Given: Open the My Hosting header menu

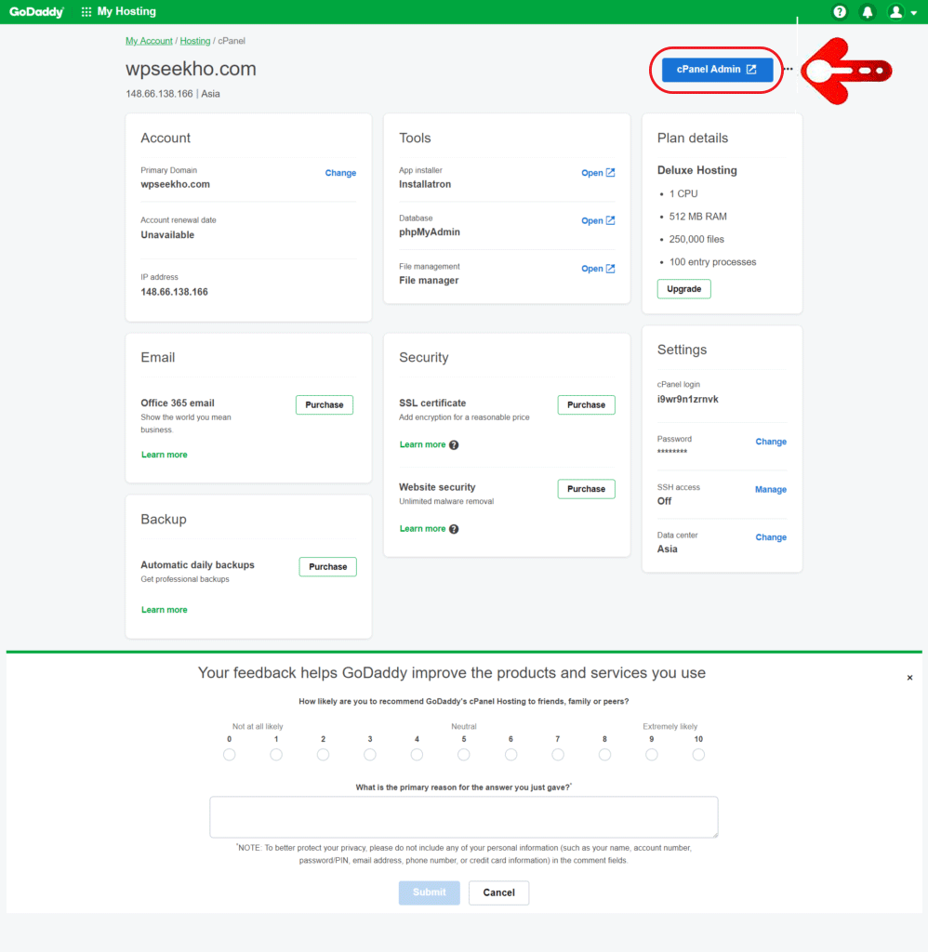Looking at the screenshot, I should click(126, 11).
